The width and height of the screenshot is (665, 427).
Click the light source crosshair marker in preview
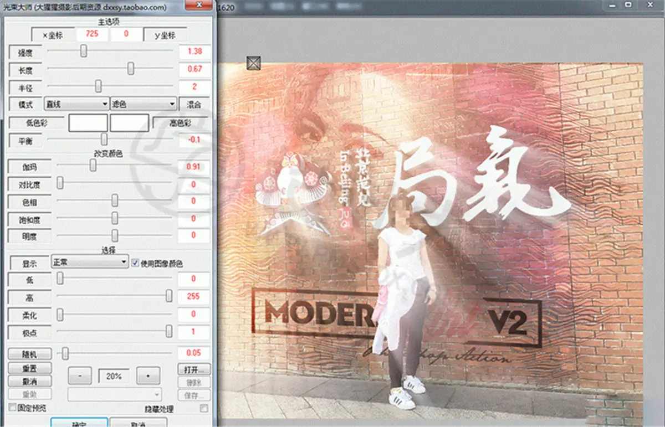[x=253, y=63]
